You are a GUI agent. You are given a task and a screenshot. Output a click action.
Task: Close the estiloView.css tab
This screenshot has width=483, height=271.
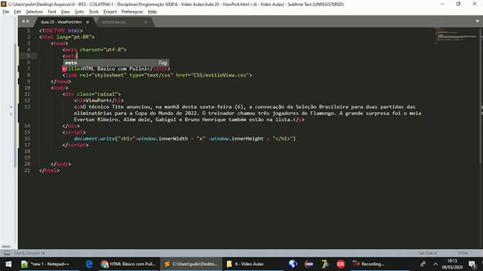(x=146, y=22)
